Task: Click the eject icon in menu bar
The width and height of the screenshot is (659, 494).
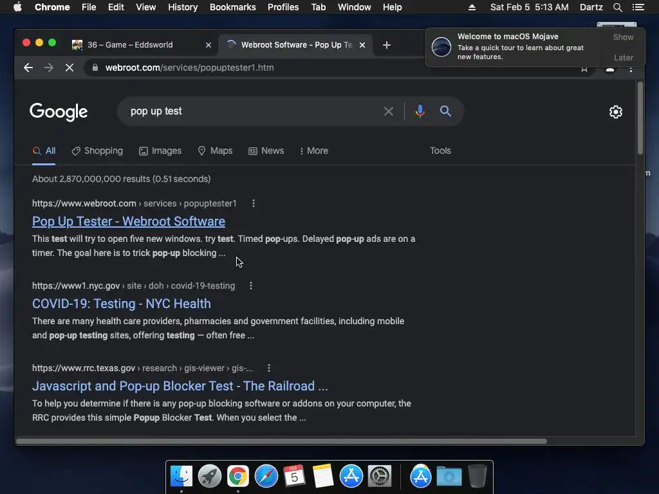Action: [472, 7]
